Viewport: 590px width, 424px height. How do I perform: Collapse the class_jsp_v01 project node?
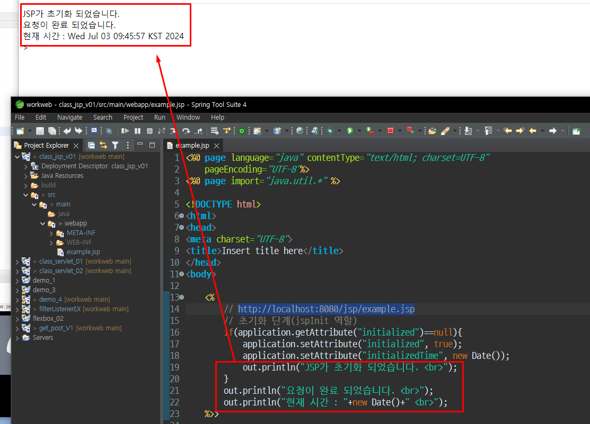17,157
